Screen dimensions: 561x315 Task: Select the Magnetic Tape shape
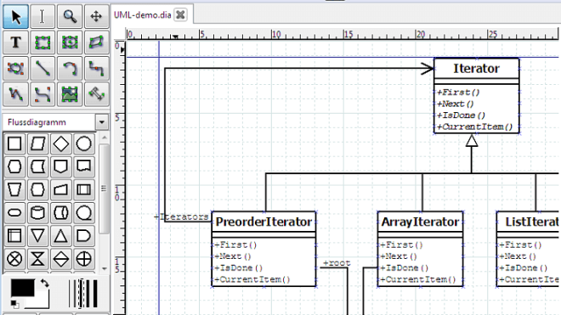[83, 213]
